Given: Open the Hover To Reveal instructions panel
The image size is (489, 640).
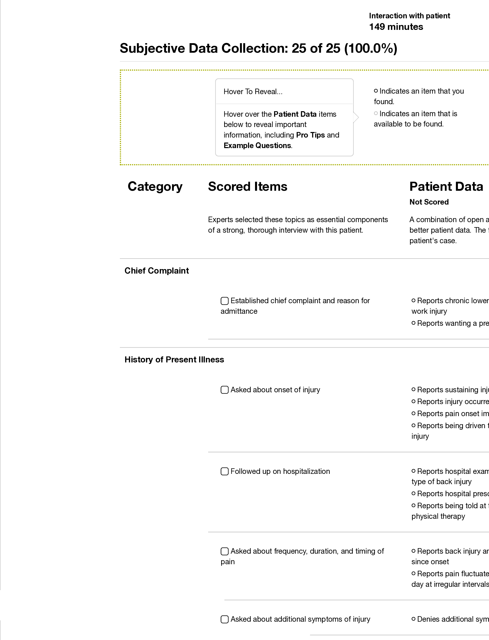Looking at the screenshot, I should pyautogui.click(x=253, y=91).
